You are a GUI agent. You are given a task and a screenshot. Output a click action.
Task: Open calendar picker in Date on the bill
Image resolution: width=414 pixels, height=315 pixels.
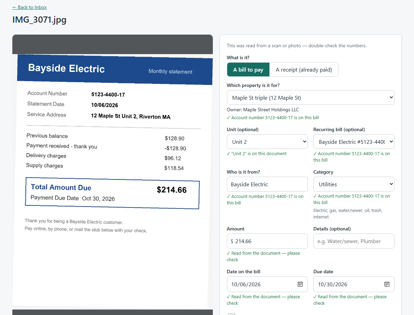pyautogui.click(x=300, y=284)
